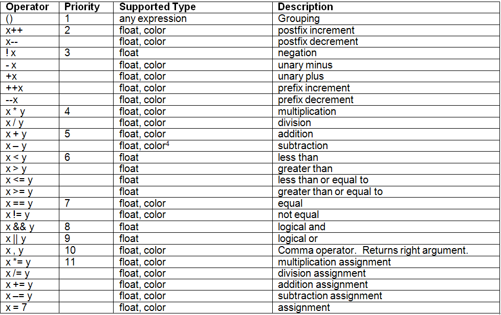Click the Priority column header
This screenshot has height=315, width=501.
pyautogui.click(x=82, y=7)
